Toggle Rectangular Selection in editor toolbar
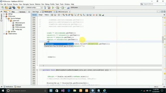Viewport: 166px width, 93px height. pos(75,15)
